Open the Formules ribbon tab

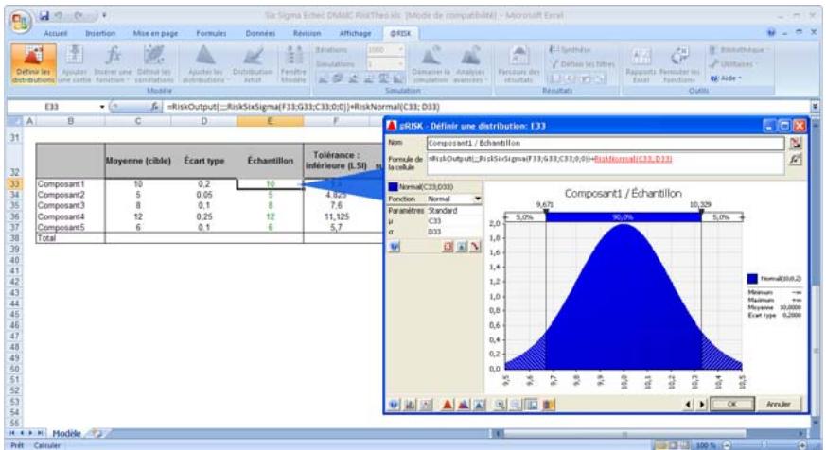[211, 34]
